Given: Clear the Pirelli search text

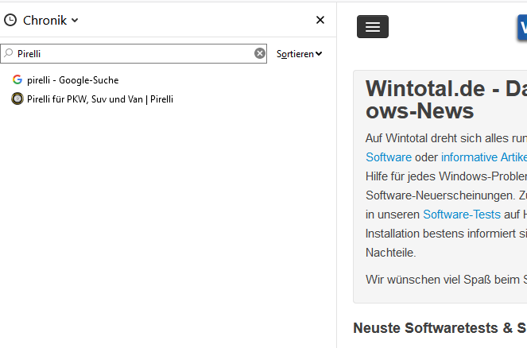Looking at the screenshot, I should pyautogui.click(x=260, y=53).
